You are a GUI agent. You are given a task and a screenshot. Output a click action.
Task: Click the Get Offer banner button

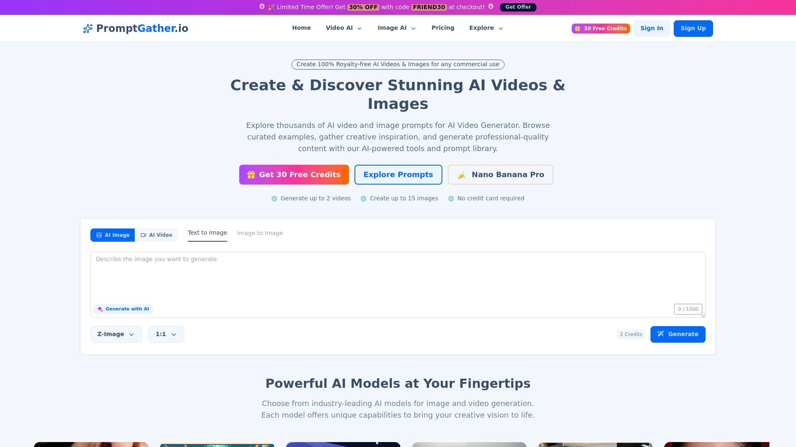[518, 7]
